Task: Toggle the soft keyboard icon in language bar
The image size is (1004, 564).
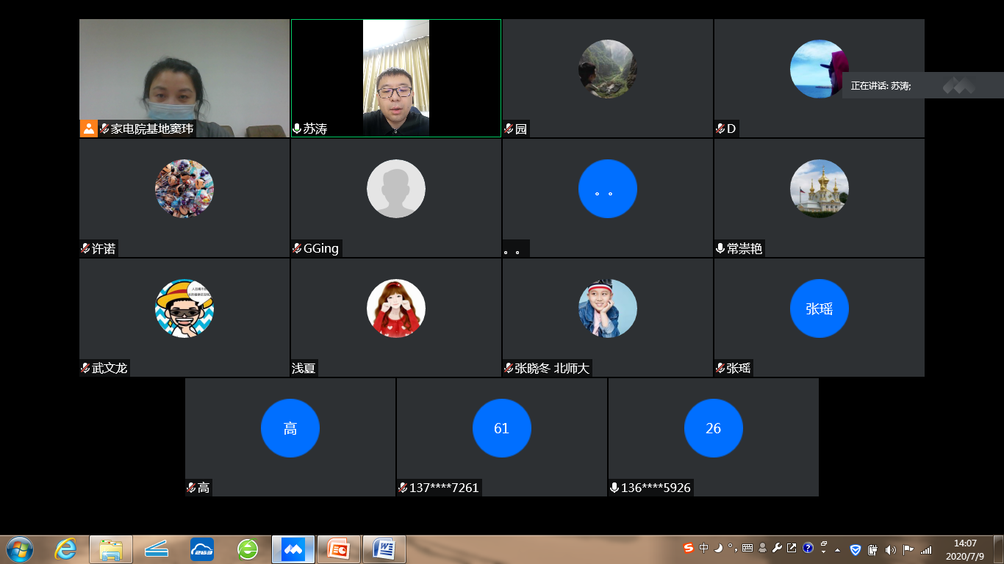Action: [747, 548]
